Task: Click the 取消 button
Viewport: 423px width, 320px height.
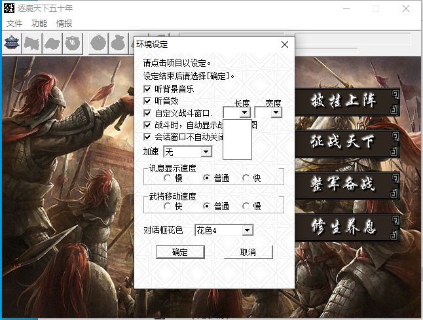Action: (248, 253)
